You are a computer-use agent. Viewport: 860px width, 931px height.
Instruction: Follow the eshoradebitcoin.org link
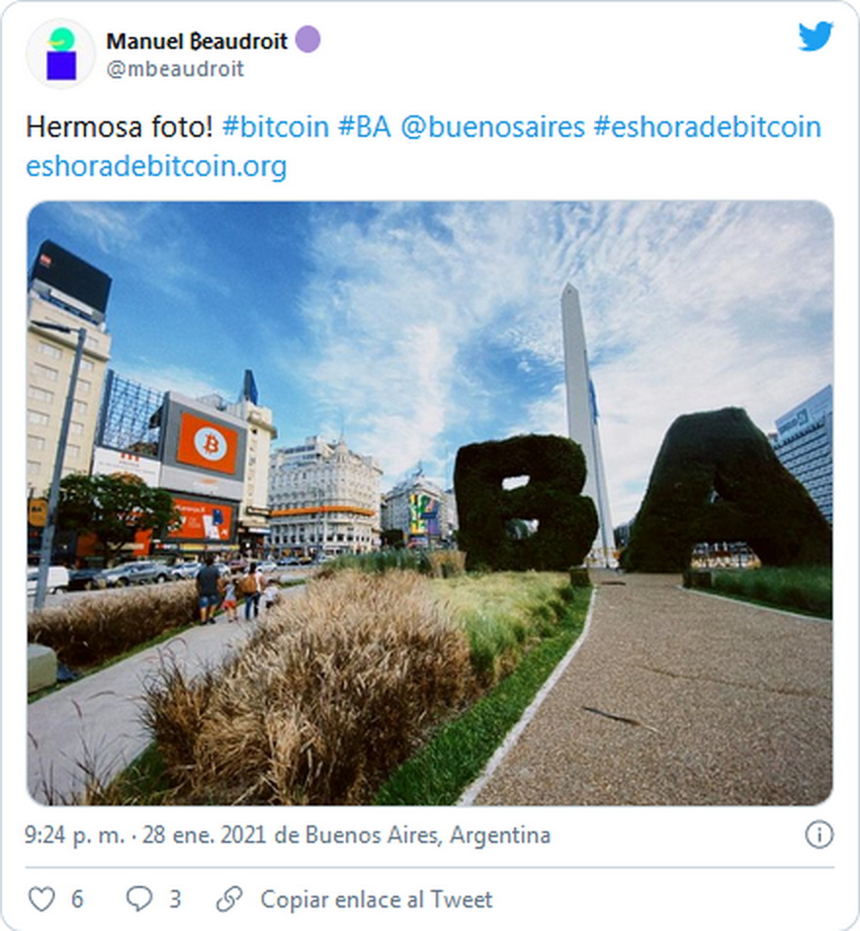point(156,166)
